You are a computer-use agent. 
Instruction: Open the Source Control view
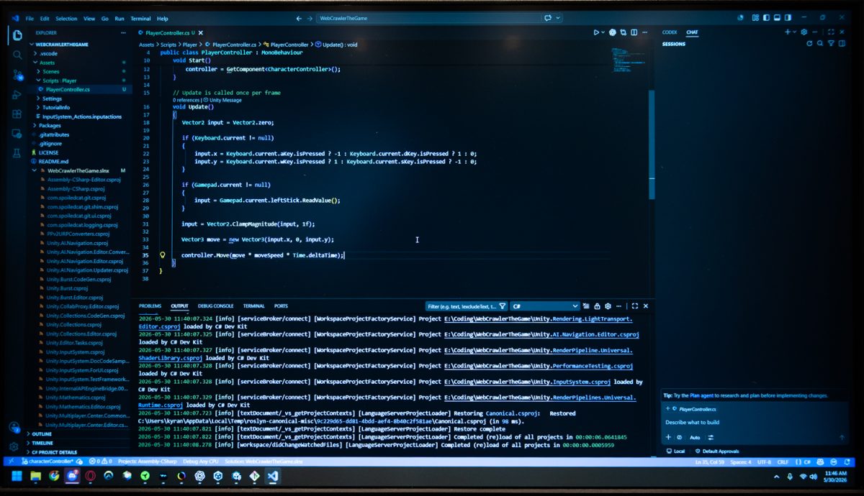17,74
